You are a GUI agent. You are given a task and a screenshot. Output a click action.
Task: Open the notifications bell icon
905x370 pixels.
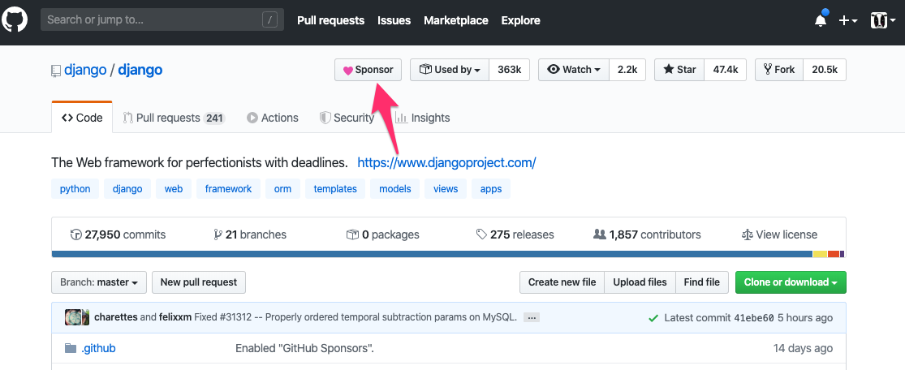click(x=820, y=20)
